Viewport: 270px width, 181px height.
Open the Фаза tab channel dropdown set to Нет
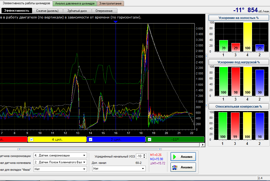tap(60, 169)
